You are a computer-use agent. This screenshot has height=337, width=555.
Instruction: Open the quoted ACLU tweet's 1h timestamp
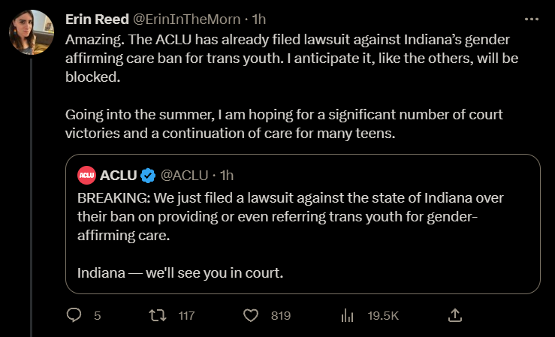tap(225, 176)
